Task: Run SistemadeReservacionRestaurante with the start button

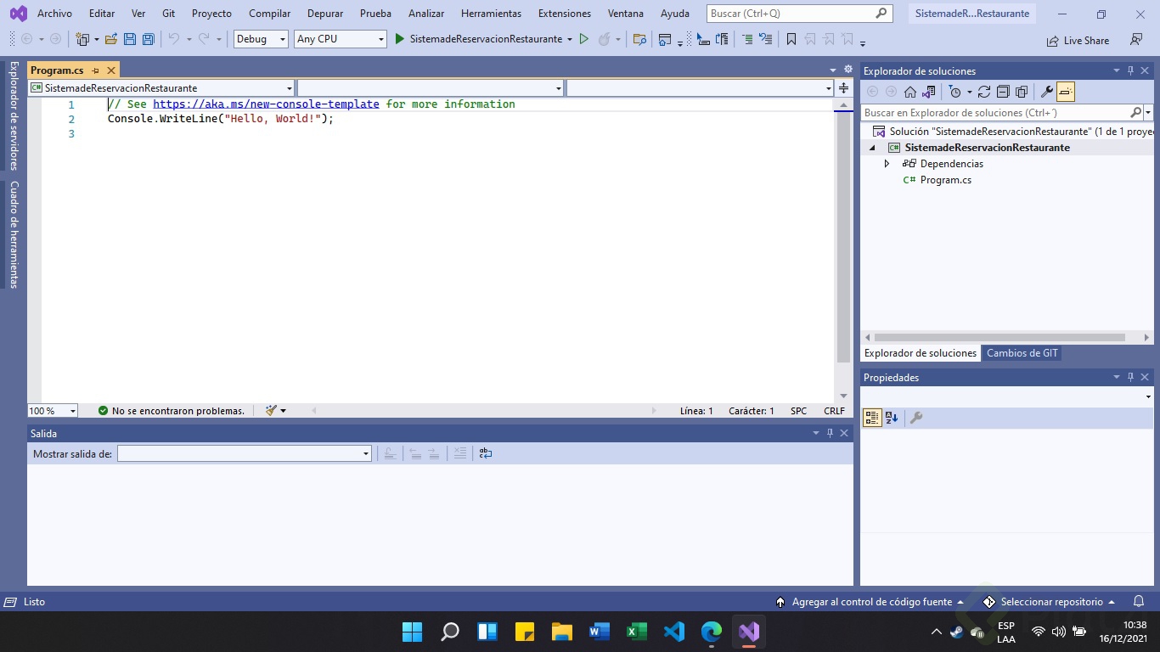Action: coord(480,39)
